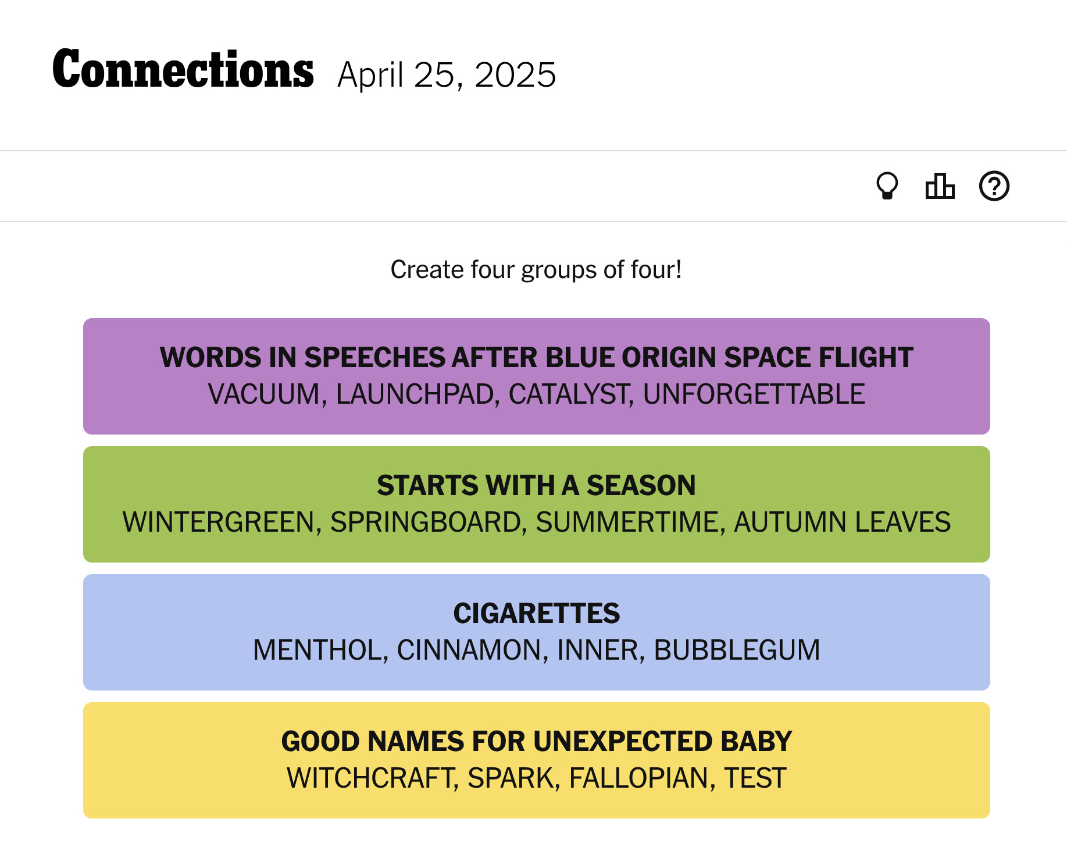Click the yellow group's word list line

(536, 778)
